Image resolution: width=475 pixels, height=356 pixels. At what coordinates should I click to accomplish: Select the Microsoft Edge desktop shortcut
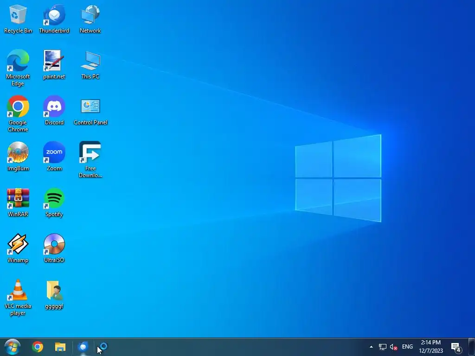coord(18,68)
